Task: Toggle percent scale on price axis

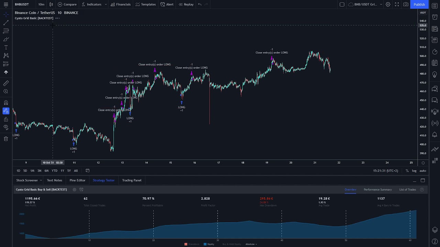Action: (x=407, y=170)
